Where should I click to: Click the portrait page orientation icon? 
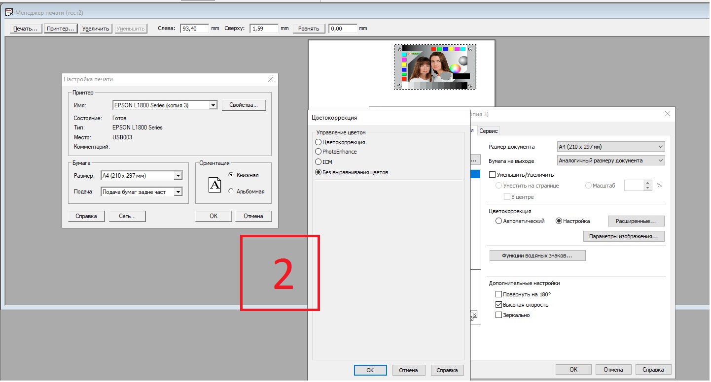click(214, 186)
